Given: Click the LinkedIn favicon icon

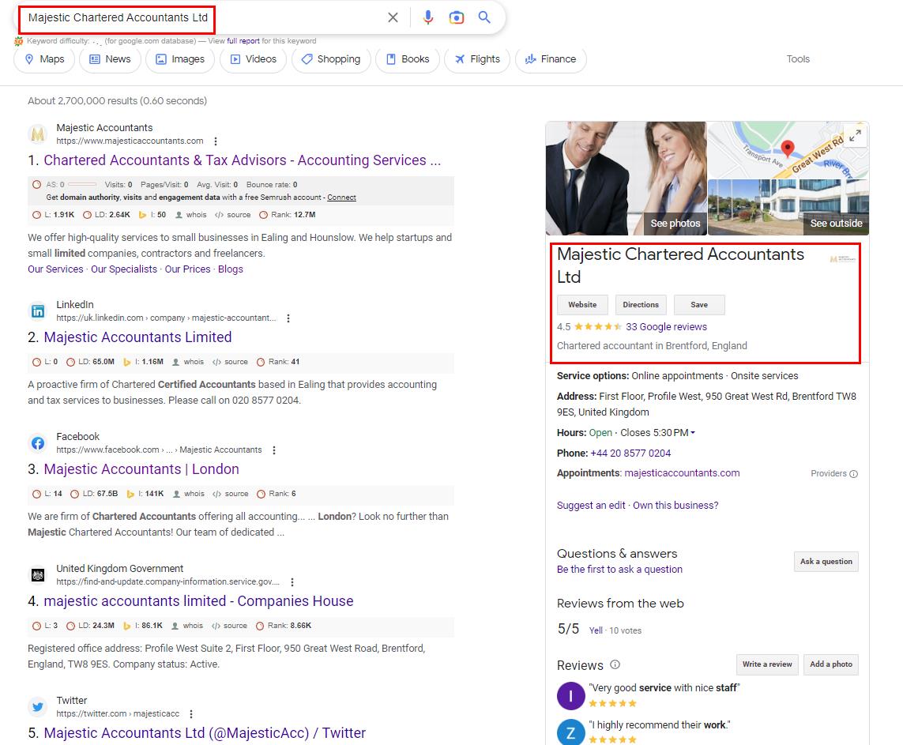Looking at the screenshot, I should tap(38, 311).
